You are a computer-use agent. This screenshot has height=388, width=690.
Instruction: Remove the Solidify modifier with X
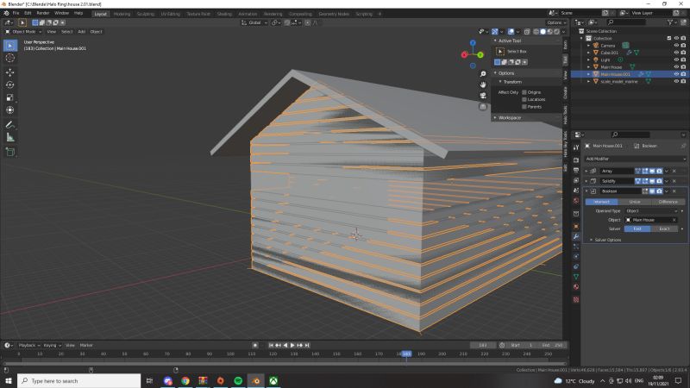point(674,181)
